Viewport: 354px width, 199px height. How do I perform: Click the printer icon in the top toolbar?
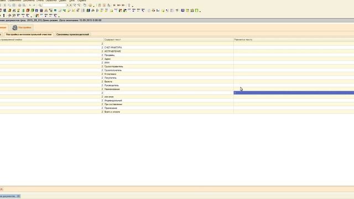point(20,5)
